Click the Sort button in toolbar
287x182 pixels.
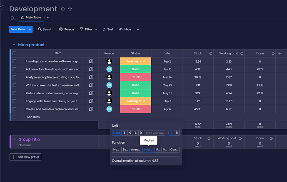(108, 30)
